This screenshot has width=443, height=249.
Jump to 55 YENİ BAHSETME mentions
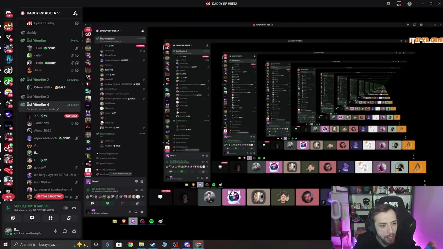(x=49, y=196)
